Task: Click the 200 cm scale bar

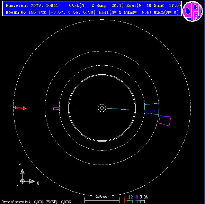Action: pos(102,199)
